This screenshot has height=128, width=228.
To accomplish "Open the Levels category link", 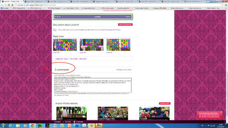I will point(66,59).
